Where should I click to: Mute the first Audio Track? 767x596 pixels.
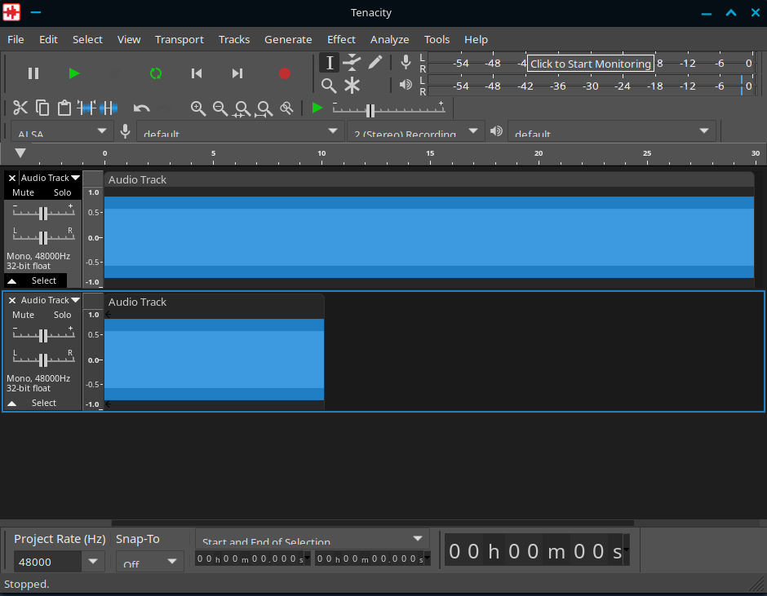click(x=24, y=192)
